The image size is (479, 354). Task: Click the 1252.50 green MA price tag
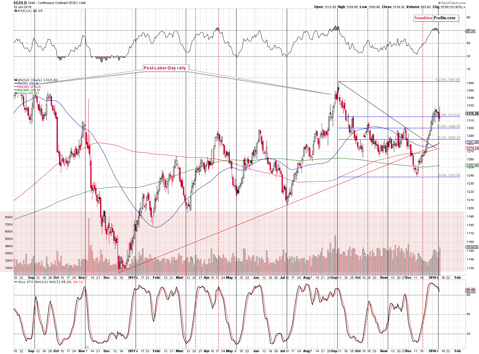coord(472,166)
